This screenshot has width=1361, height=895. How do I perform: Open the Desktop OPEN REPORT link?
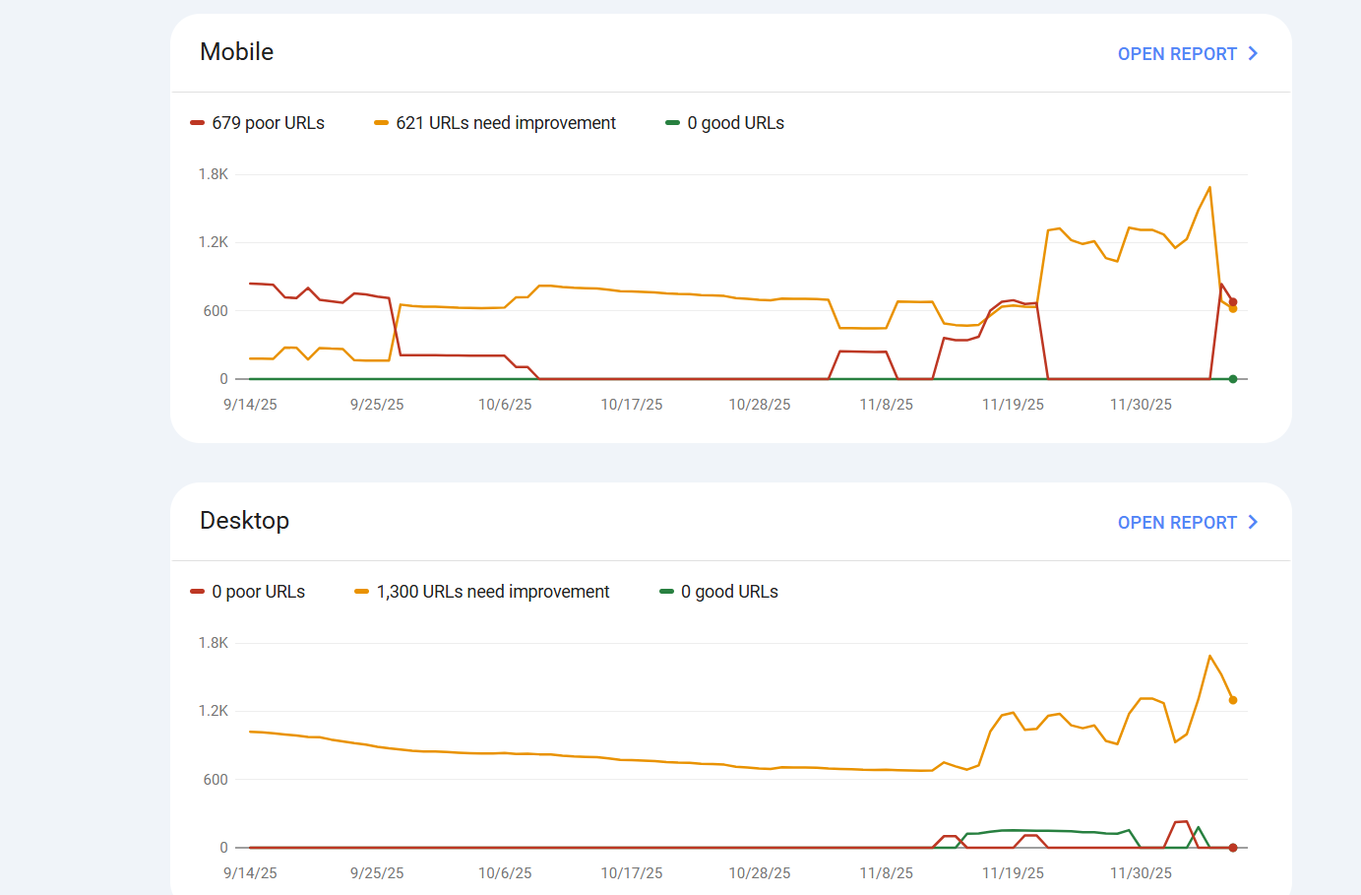(x=1176, y=522)
